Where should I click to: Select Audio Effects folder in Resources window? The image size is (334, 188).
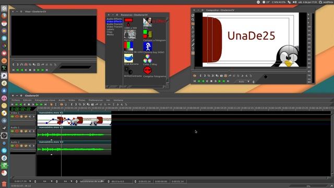pos(114,19)
